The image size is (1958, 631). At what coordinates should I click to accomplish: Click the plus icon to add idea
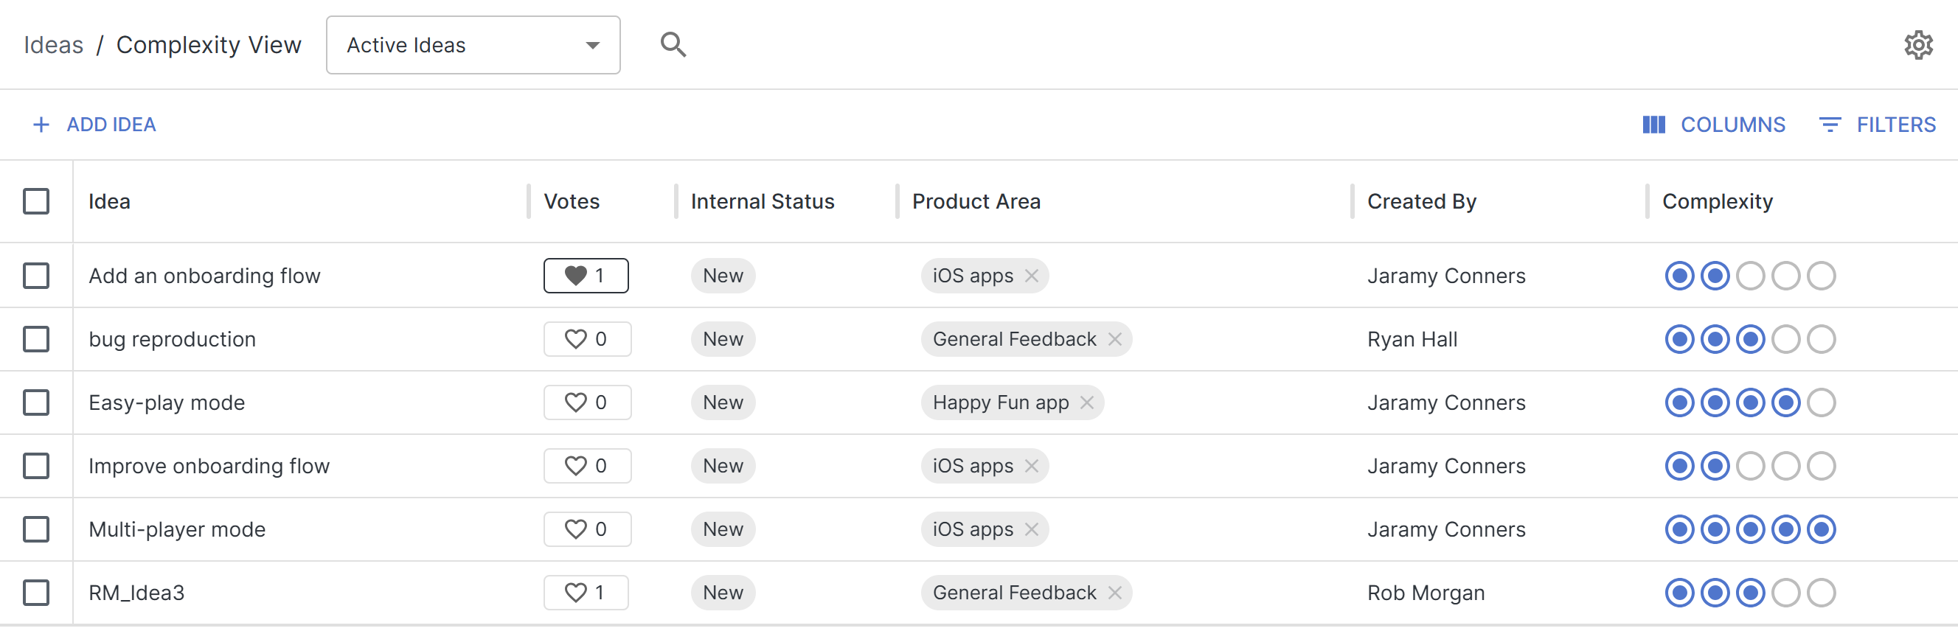point(41,125)
